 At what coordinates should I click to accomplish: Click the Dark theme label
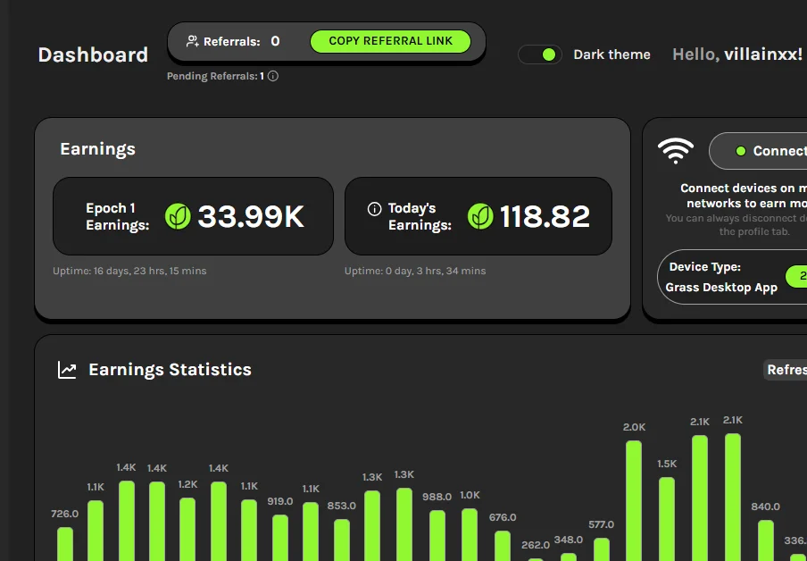click(611, 54)
